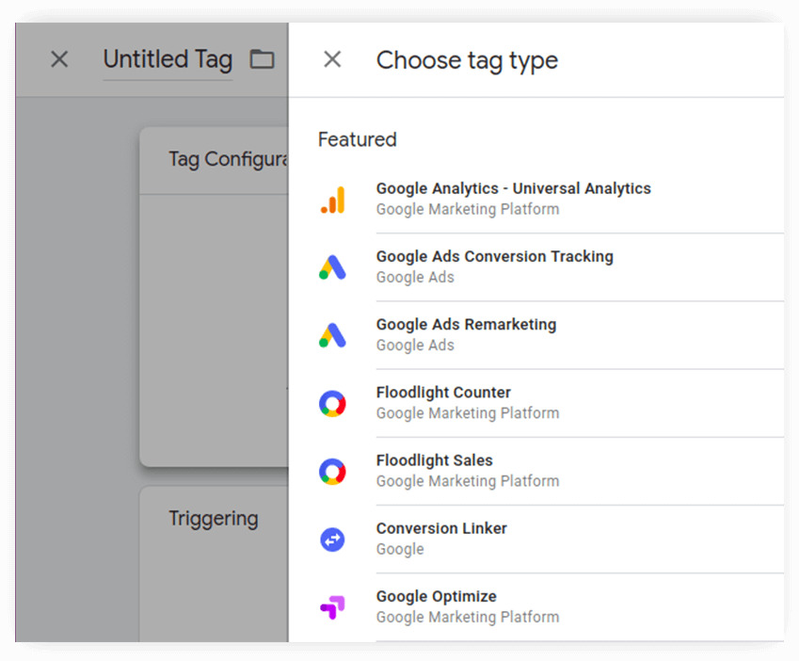799x661 pixels.
Task: Select Google Analytics - Universal Analytics tag type
Action: point(513,198)
